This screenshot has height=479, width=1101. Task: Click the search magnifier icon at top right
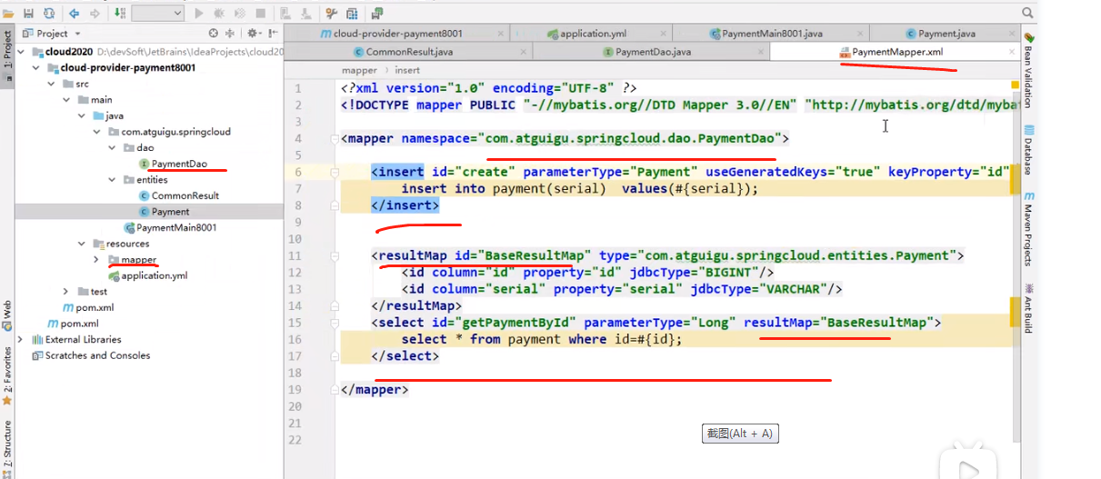1026,14
